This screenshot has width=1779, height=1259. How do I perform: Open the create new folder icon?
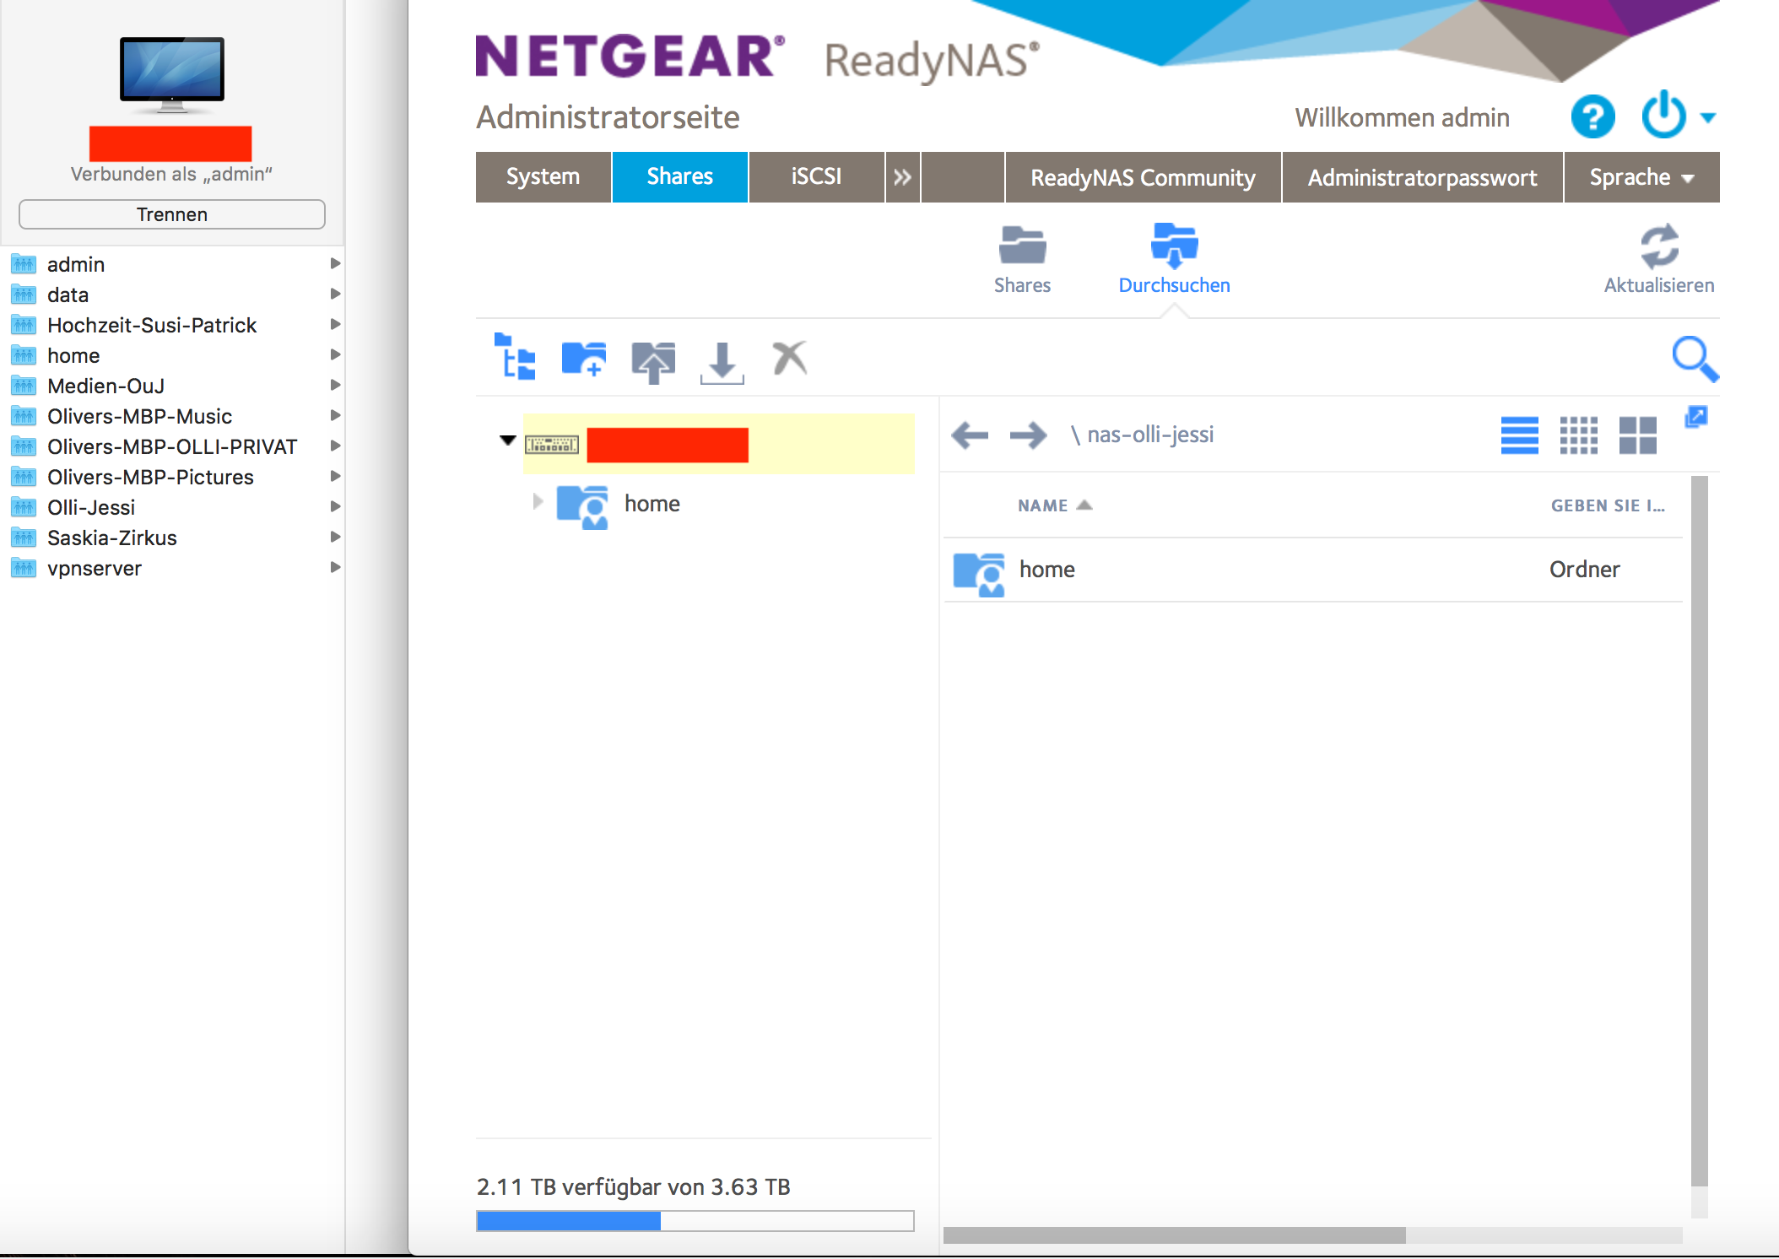[x=582, y=359]
